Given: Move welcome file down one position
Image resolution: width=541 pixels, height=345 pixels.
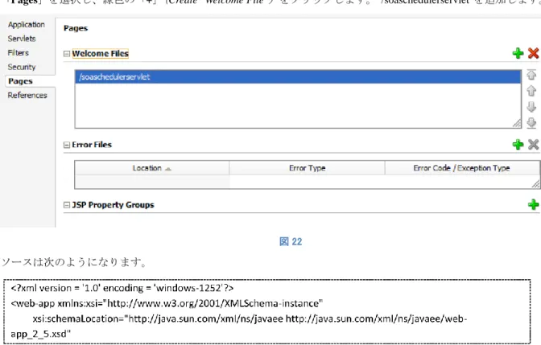Looking at the screenshot, I should 531,107.
